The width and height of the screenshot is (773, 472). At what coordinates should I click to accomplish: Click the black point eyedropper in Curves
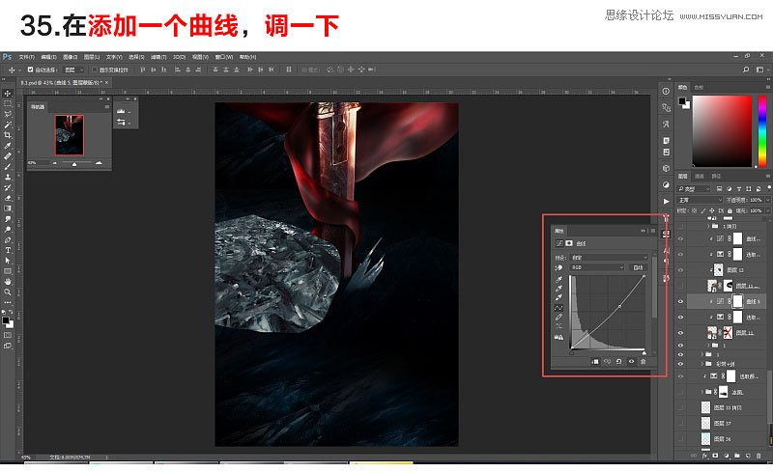[558, 279]
